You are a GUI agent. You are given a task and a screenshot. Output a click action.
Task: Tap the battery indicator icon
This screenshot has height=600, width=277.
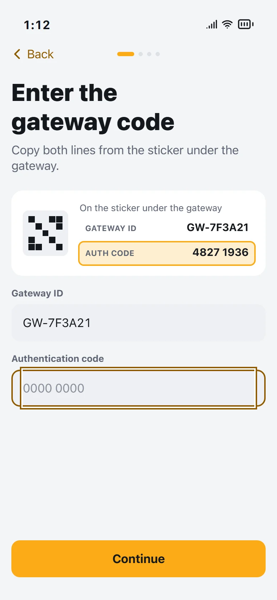pyautogui.click(x=246, y=24)
